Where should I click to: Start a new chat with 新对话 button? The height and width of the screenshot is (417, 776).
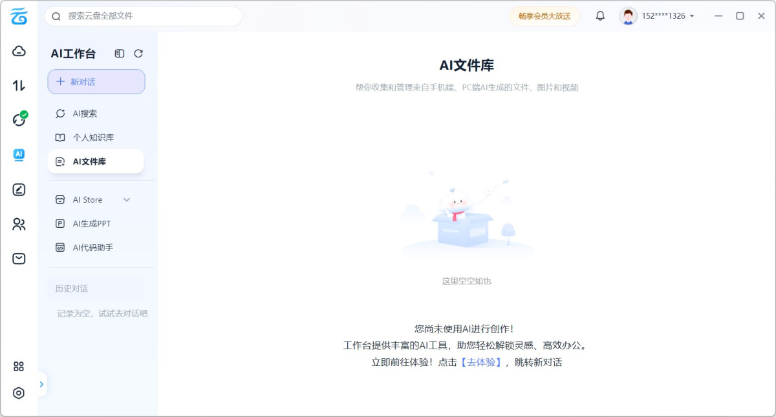[x=96, y=81]
